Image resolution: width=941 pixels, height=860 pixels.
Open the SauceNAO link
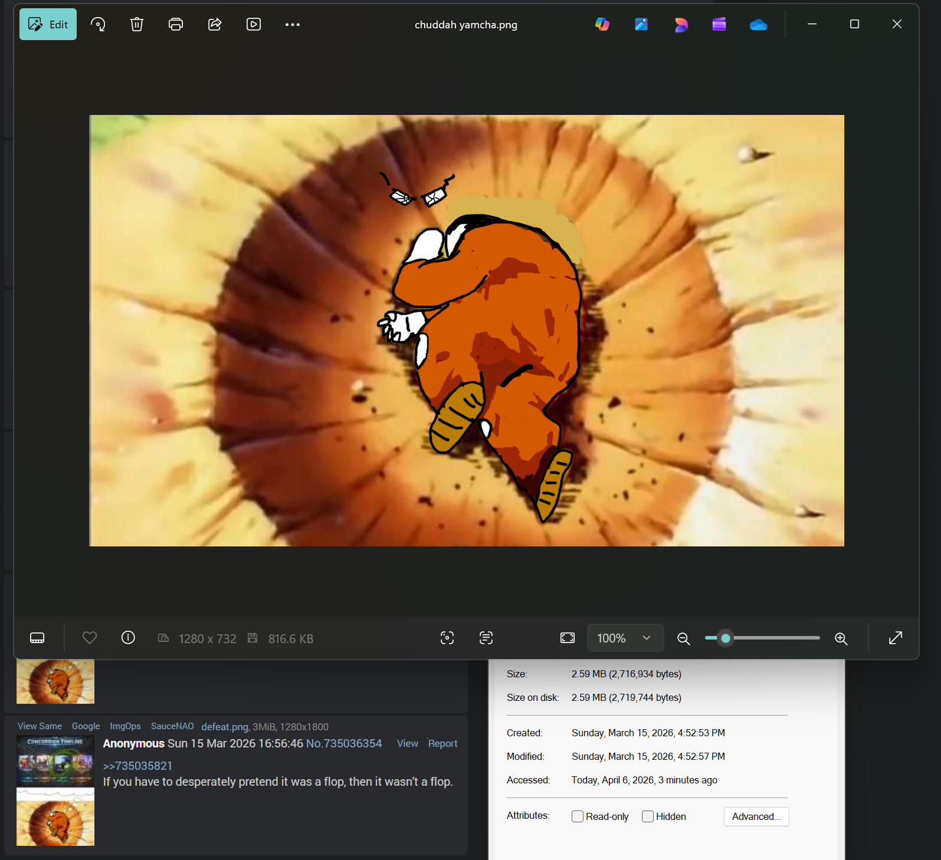click(x=172, y=726)
